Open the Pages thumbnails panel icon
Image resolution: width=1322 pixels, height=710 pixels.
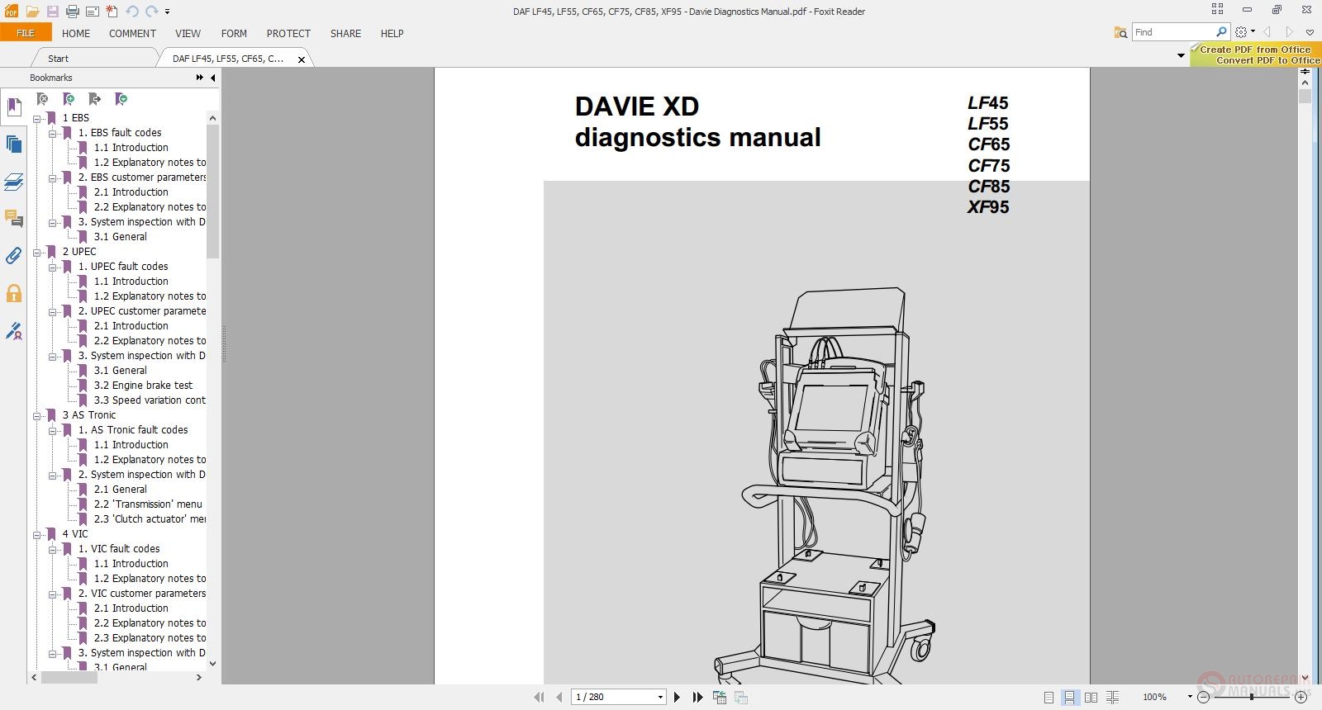[x=14, y=144]
